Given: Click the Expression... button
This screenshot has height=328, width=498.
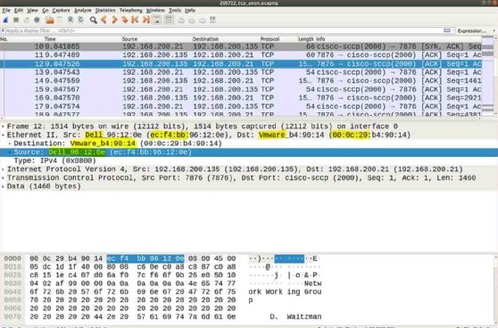Looking at the screenshot, I should [472, 31].
